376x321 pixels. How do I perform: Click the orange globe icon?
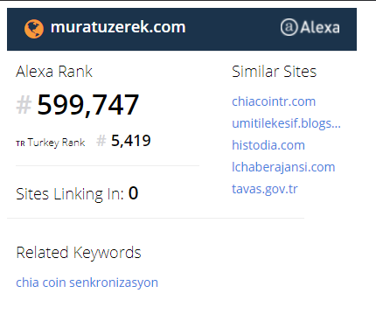[x=34, y=29]
